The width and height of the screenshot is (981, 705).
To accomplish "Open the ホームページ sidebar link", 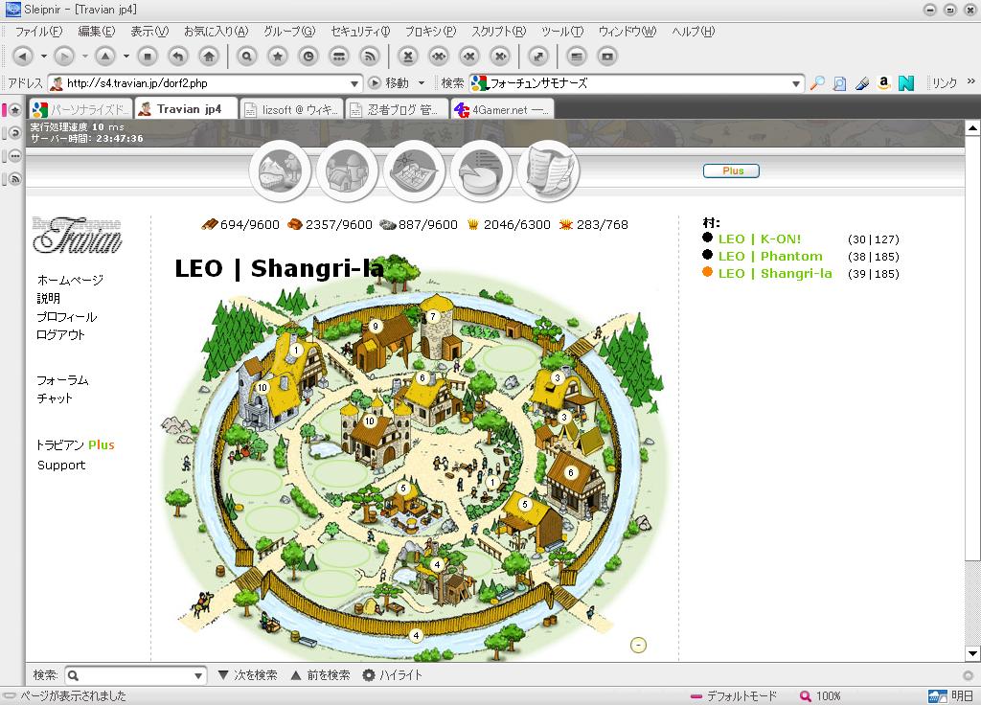I will [x=70, y=280].
